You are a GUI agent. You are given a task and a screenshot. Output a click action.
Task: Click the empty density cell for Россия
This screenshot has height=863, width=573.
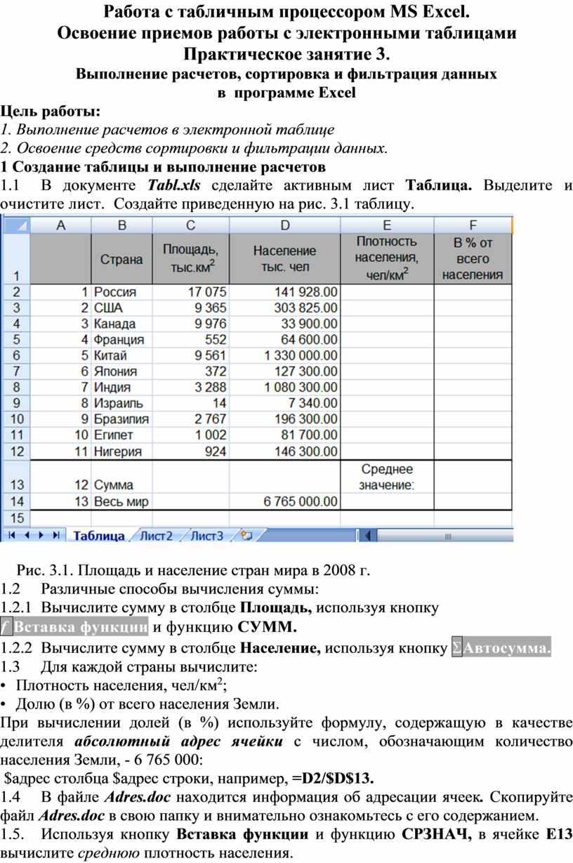click(387, 291)
